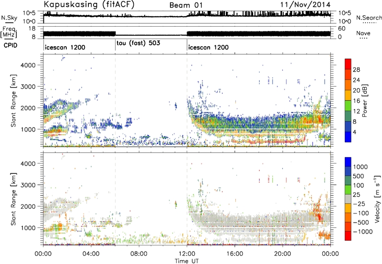Click the red segment of Power colour bar

click(348, 64)
